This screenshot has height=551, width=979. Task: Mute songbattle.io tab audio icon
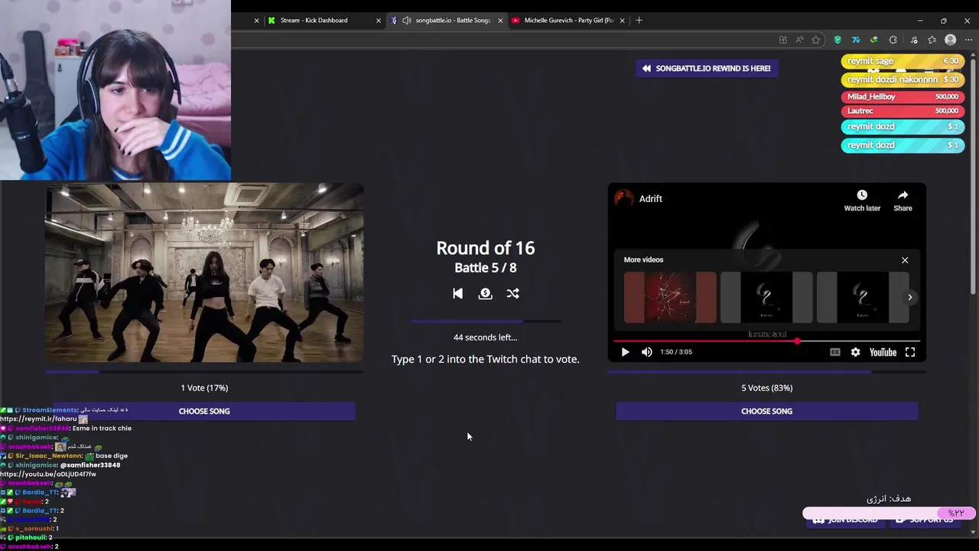407,21
